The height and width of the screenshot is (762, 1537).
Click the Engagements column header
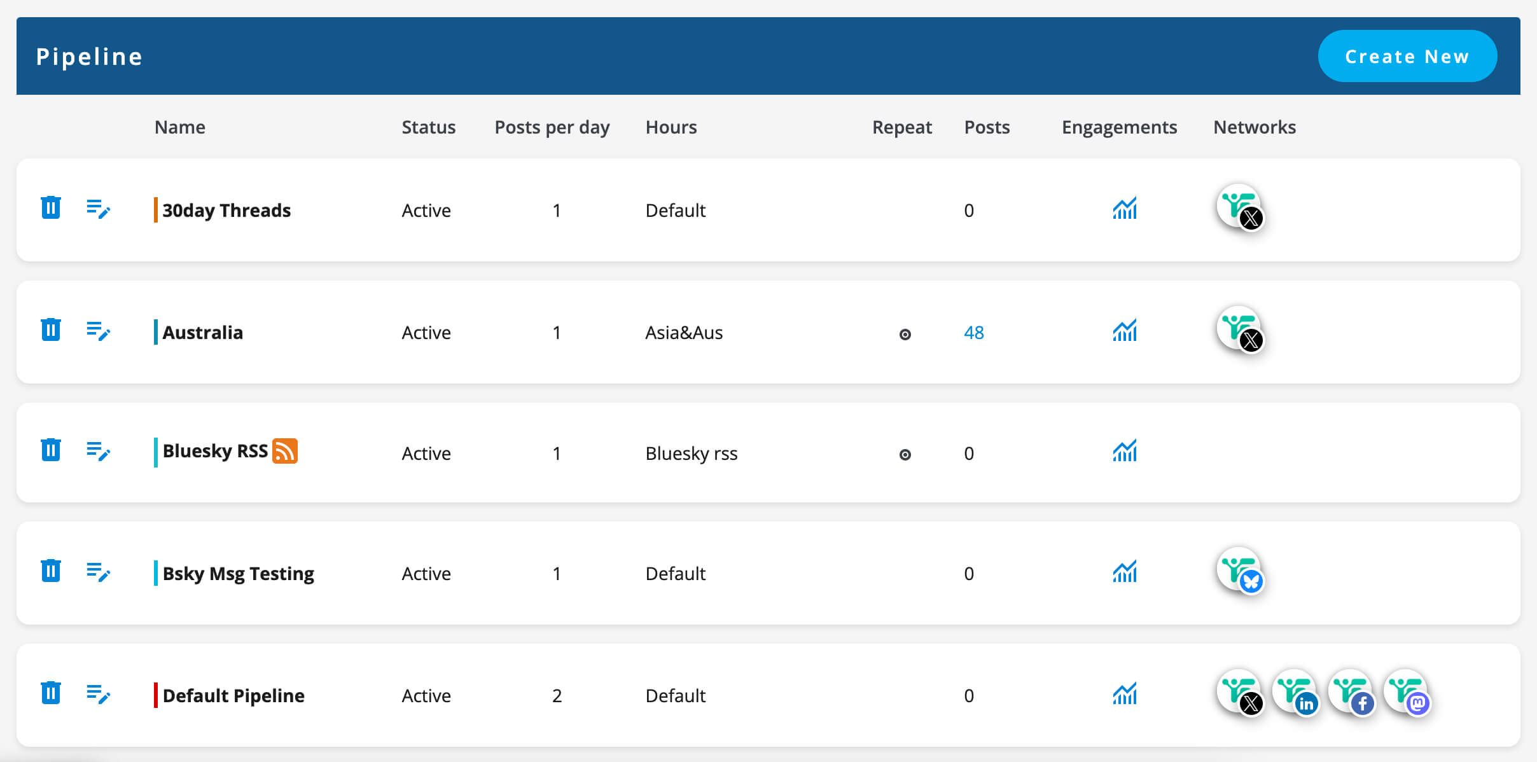click(x=1119, y=127)
